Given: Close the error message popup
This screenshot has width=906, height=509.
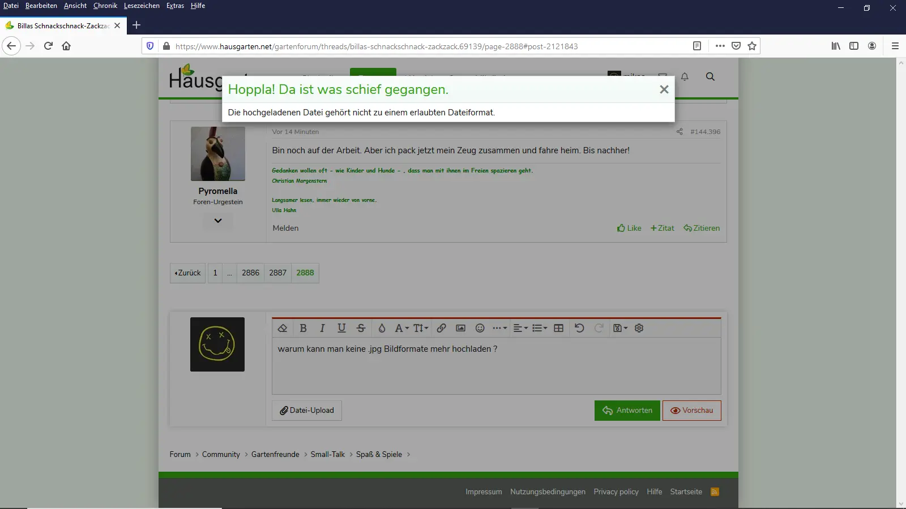Looking at the screenshot, I should click(664, 89).
